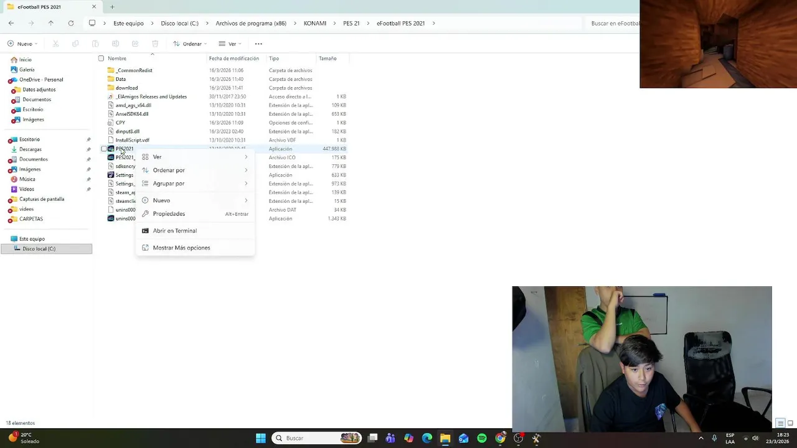
Task: Open Google Chrome from the taskbar
Action: pyautogui.click(x=500, y=438)
